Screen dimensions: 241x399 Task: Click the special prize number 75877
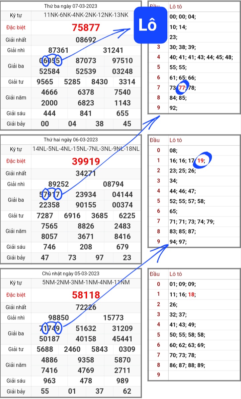pos(86,28)
